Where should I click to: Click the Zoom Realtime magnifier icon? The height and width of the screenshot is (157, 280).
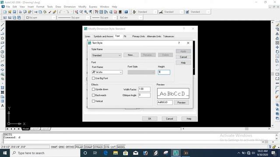pos(81,12)
